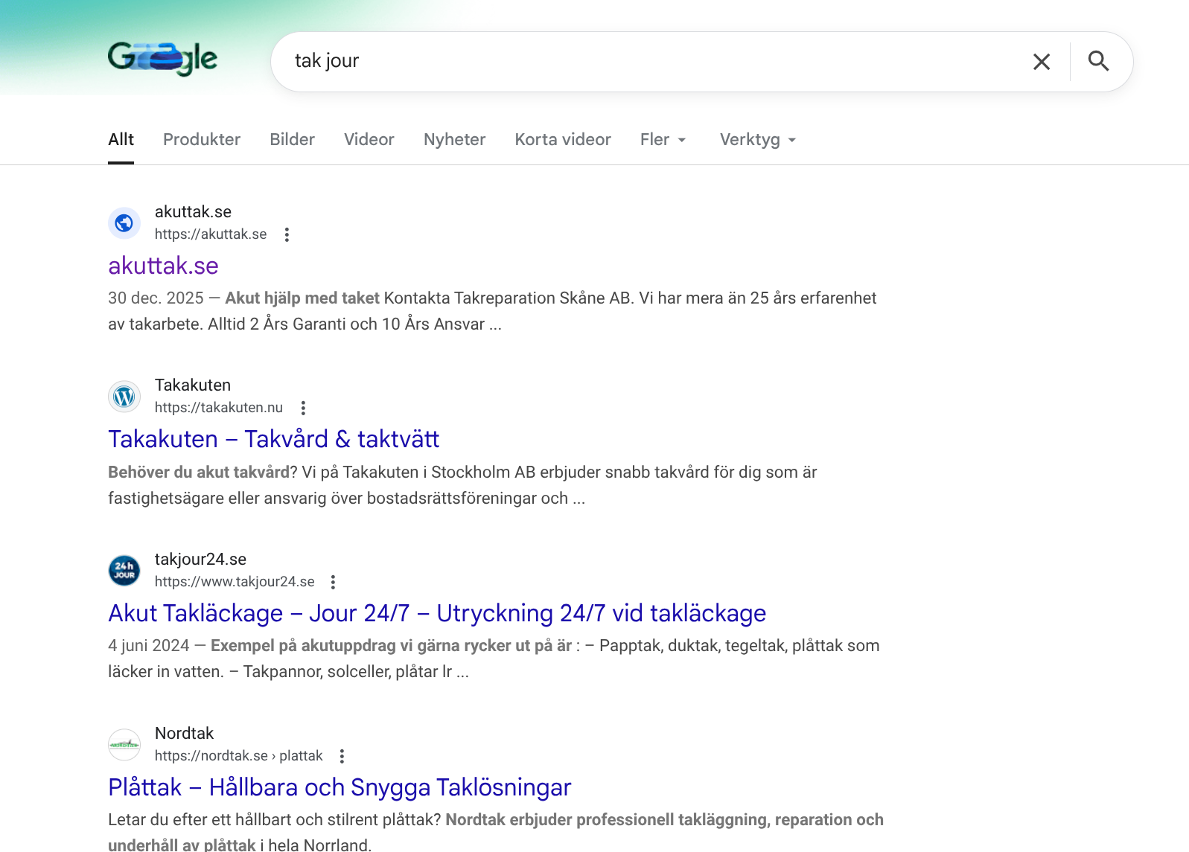Viewport: 1189px width, 852px height.
Task: Select the Allt tab
Action: 121,139
